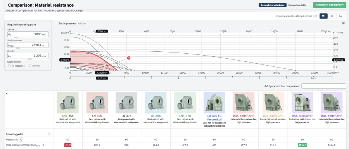Image resolution: width=349 pixels, height=149 pixels.
Task: Open the LN-375 fan thumbnail
Action: point(126,102)
